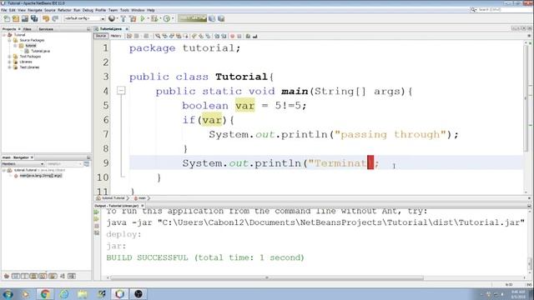Open the File menu
534x300 pixels.
point(4,10)
